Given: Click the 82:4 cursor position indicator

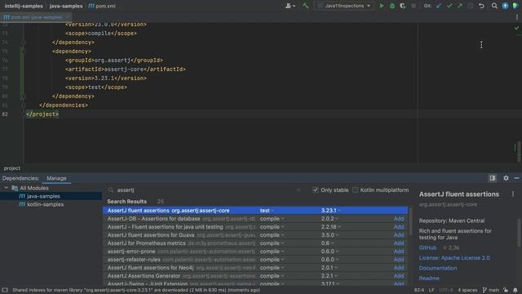Looking at the screenshot, I should (418, 290).
